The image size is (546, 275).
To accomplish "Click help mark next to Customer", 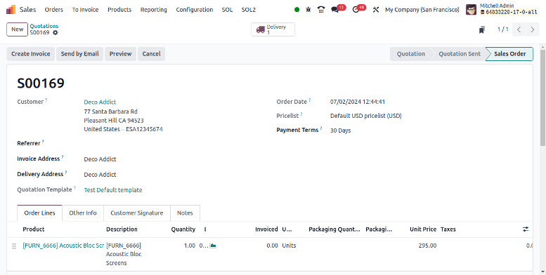I will click(x=46, y=100).
